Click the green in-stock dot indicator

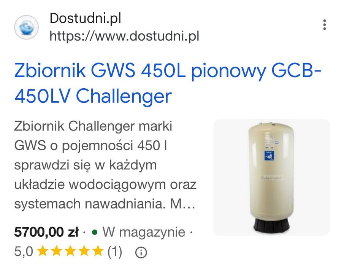coord(95,232)
